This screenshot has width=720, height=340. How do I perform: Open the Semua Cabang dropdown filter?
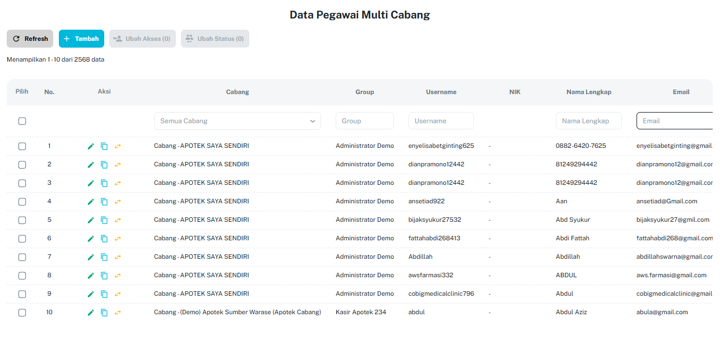(x=238, y=121)
